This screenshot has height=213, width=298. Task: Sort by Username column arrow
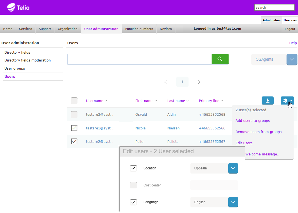coord(106,101)
